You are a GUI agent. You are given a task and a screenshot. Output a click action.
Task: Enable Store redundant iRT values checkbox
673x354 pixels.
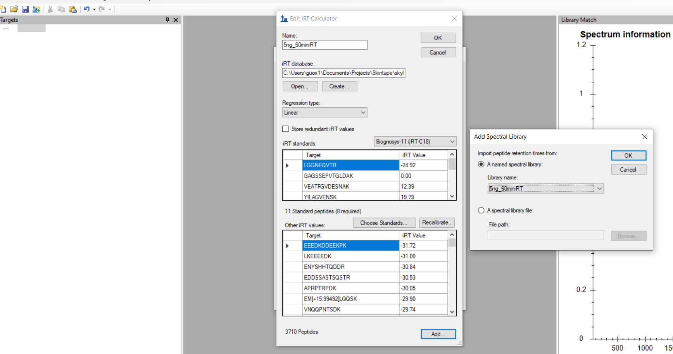[x=286, y=129]
